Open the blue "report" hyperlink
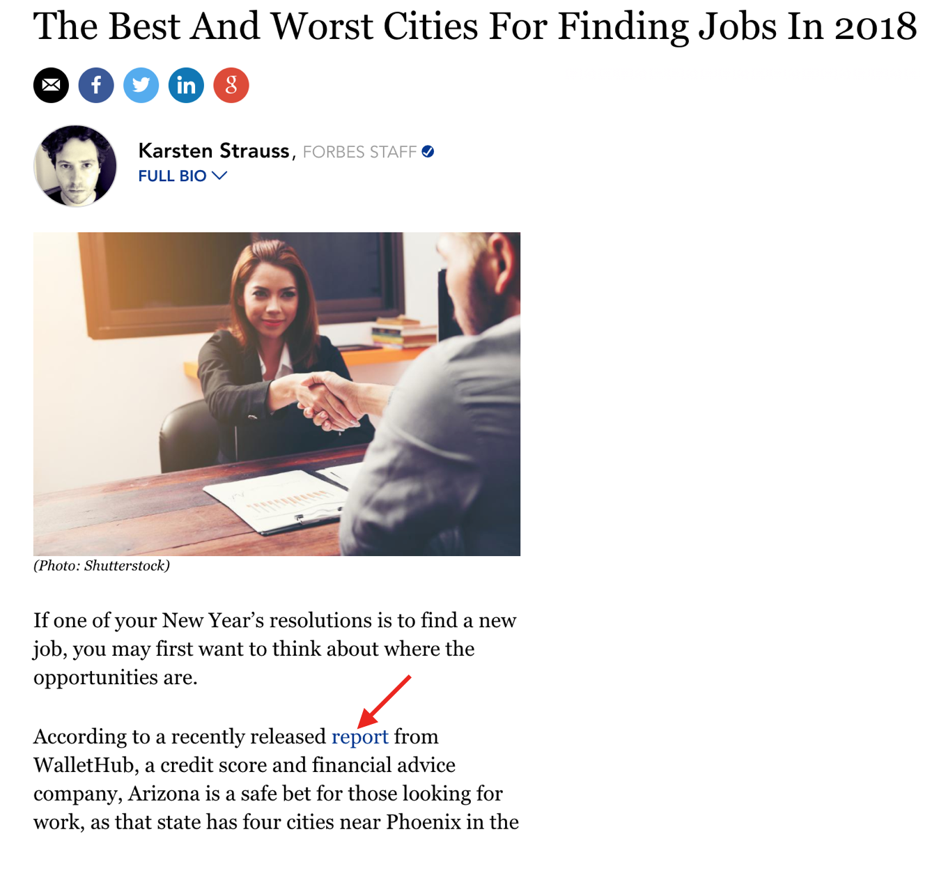 pos(360,737)
